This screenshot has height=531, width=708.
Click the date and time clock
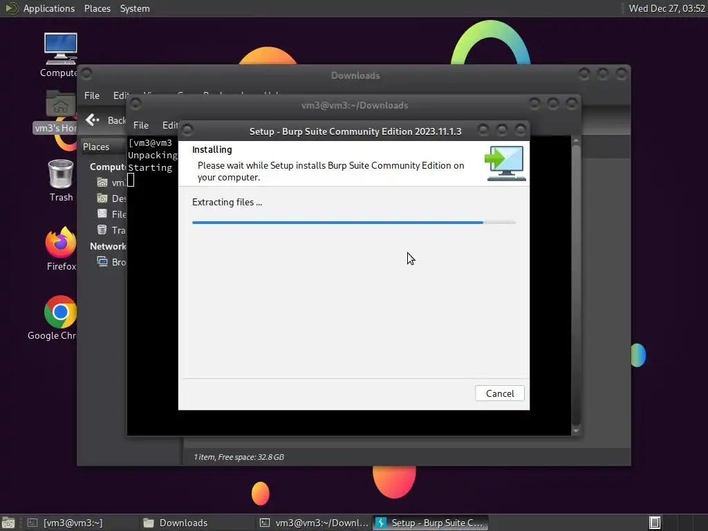coord(667,8)
